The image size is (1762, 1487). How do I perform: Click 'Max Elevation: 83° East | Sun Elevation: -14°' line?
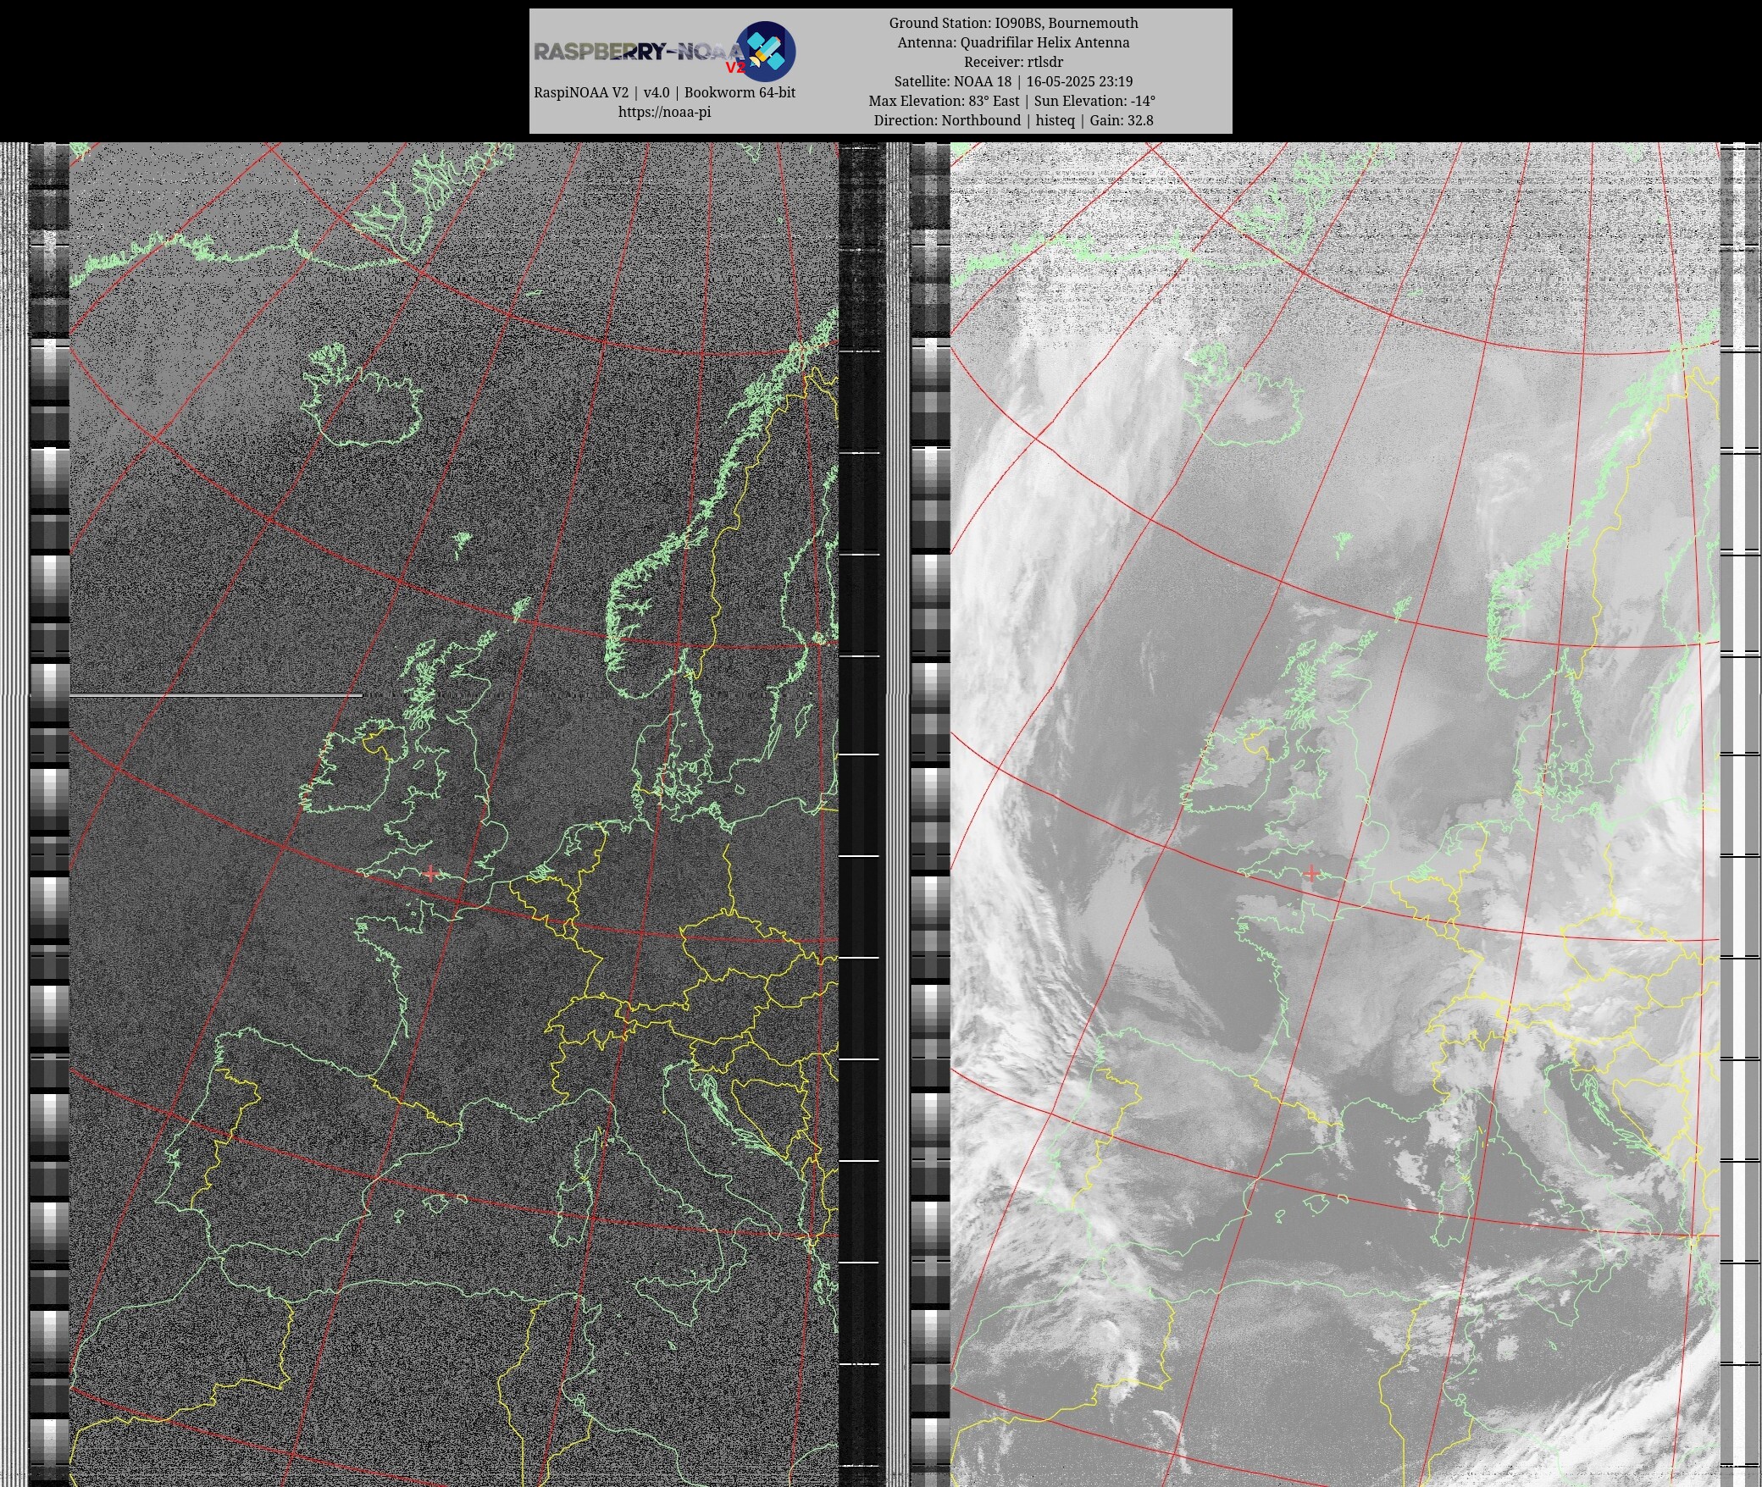1013,101
